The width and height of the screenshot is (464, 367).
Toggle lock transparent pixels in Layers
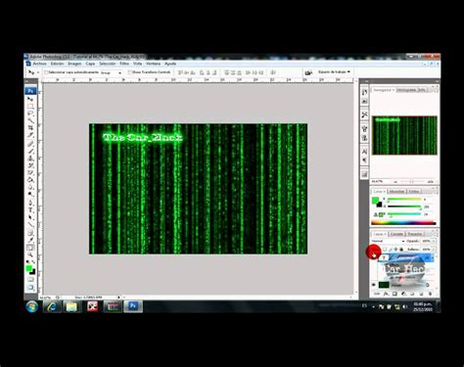click(x=385, y=250)
